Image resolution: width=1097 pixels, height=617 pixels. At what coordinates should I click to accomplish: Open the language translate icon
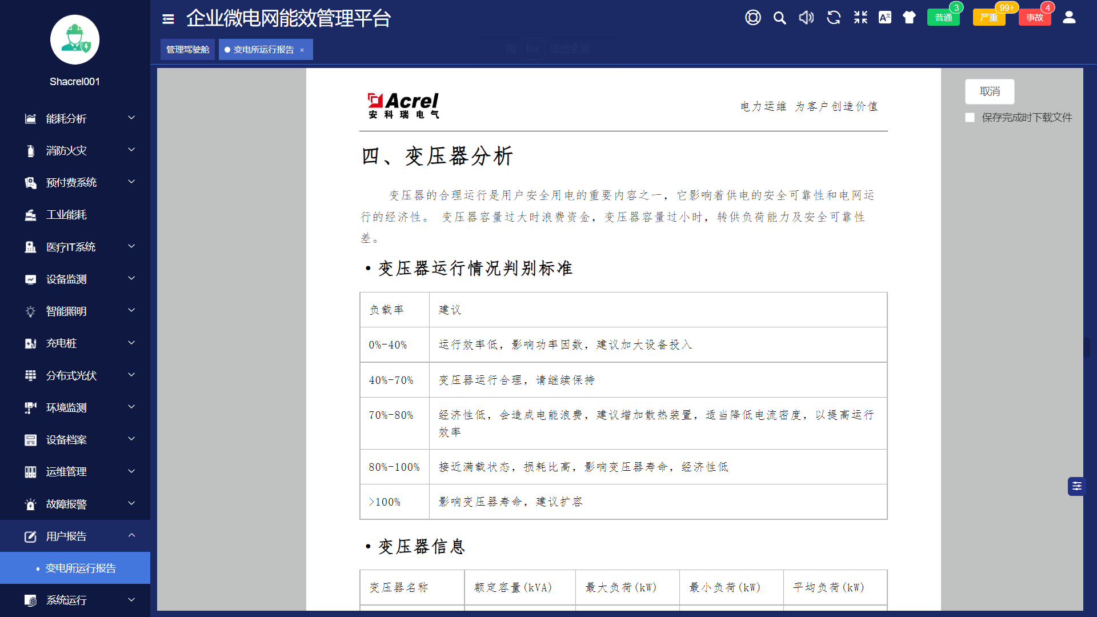click(885, 18)
